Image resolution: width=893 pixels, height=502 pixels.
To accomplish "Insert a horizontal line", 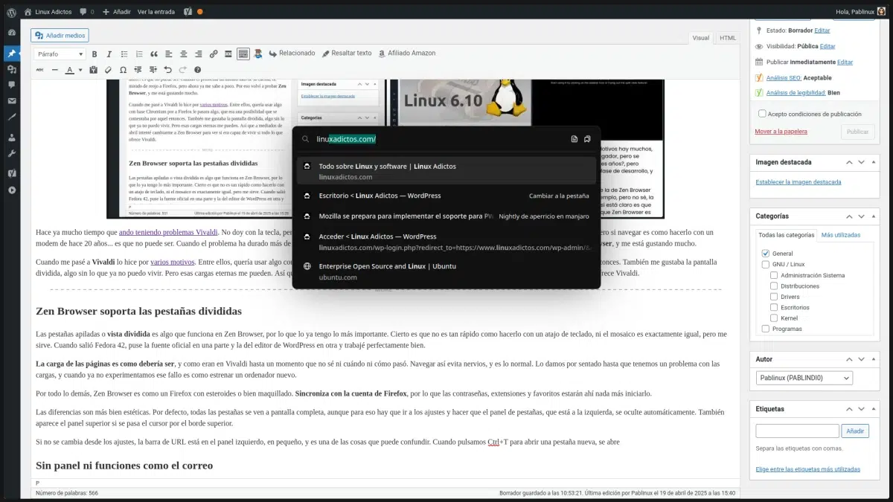I will coord(54,70).
